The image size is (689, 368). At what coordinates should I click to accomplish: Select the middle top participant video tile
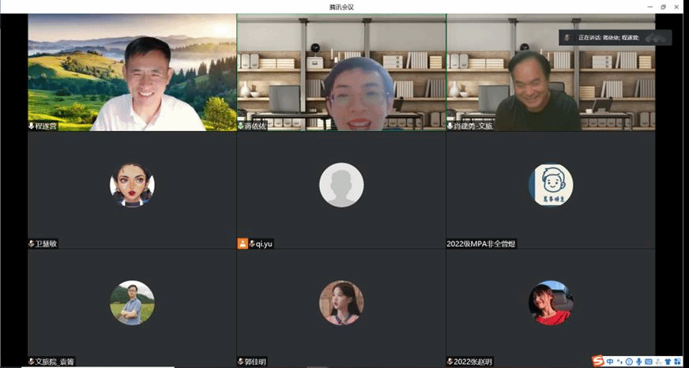point(341,71)
